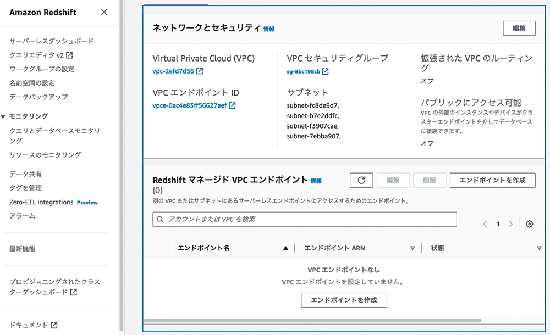This screenshot has height=335, width=550.
Task: Open リソースのモニタリング
Action: (x=45, y=155)
